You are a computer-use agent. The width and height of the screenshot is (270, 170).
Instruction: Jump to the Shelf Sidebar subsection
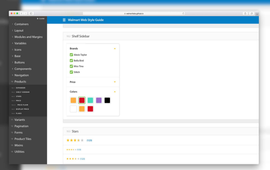click(23, 92)
